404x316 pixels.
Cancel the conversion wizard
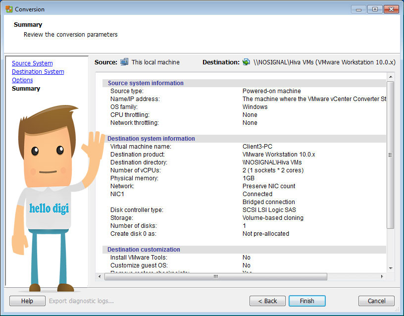(x=376, y=301)
